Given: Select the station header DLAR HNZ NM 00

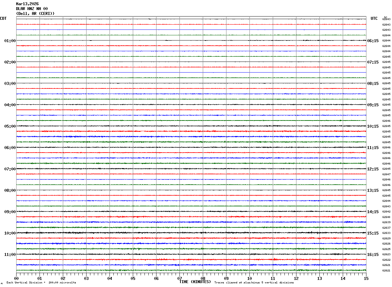Looking at the screenshot, I should pos(32,9).
